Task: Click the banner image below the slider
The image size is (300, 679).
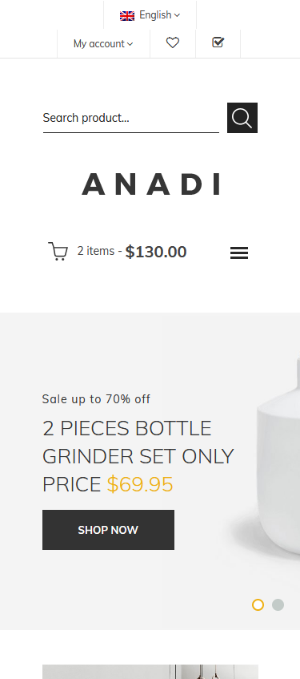Action: coord(150,672)
